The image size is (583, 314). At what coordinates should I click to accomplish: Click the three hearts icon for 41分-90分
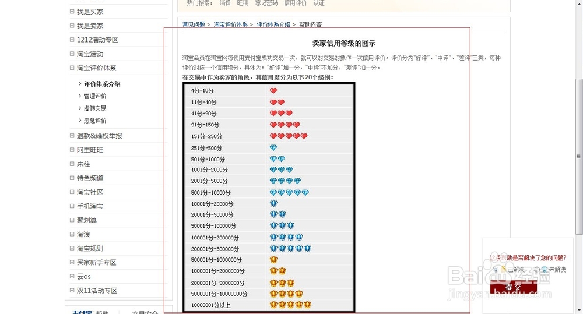point(281,114)
